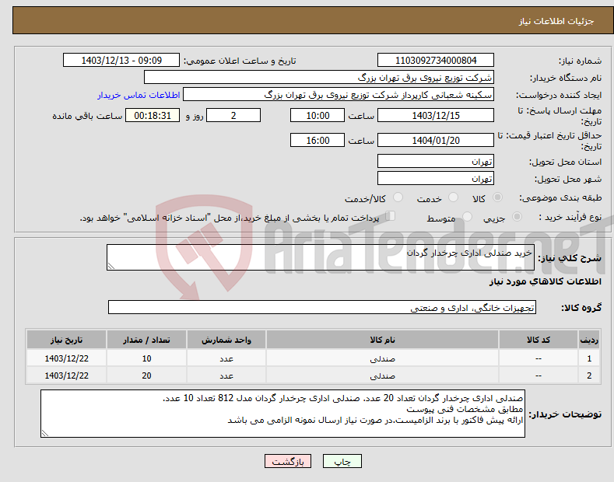Viewport: 614px width, 482px height.
Task: Click the جزئیات اطلاعات نیاز header title
Action: (556, 21)
